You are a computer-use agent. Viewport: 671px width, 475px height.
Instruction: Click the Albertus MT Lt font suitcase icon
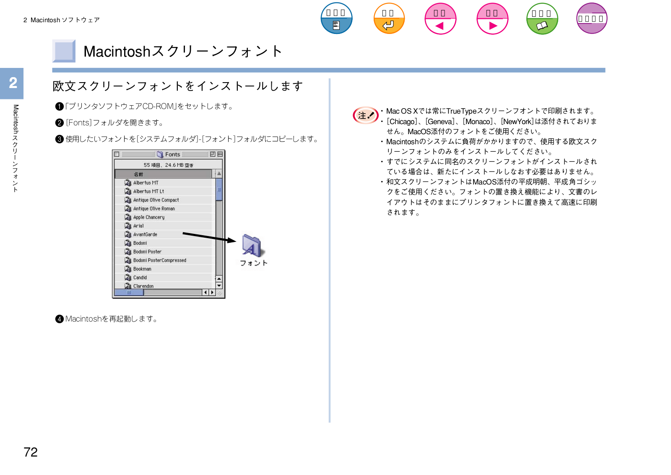tap(128, 191)
